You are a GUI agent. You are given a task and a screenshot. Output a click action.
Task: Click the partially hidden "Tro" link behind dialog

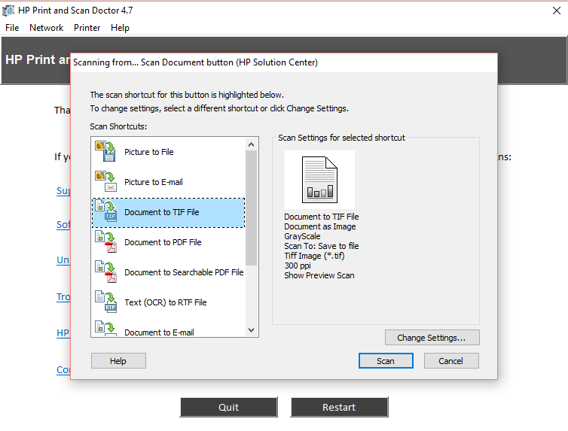[x=63, y=297]
